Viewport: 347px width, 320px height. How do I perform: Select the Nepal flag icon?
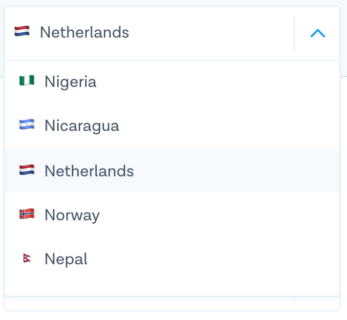tap(27, 258)
